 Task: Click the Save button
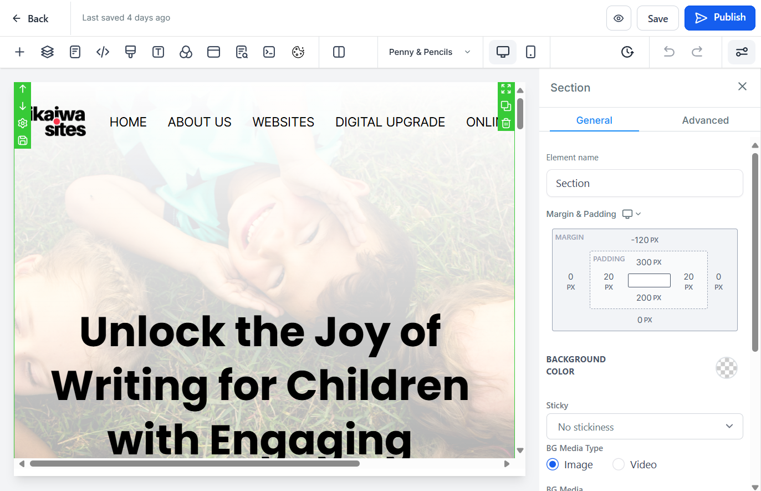[658, 18]
